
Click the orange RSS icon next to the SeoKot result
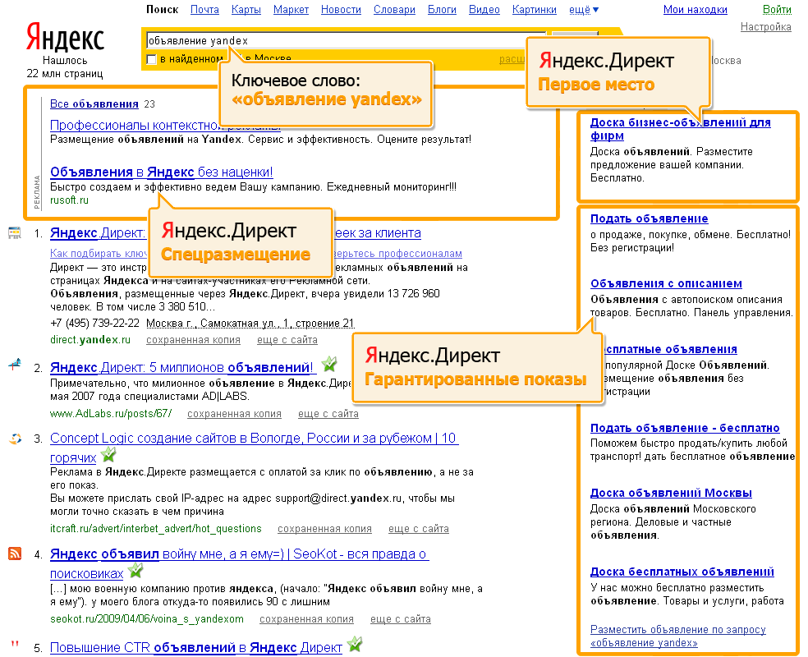(x=14, y=554)
